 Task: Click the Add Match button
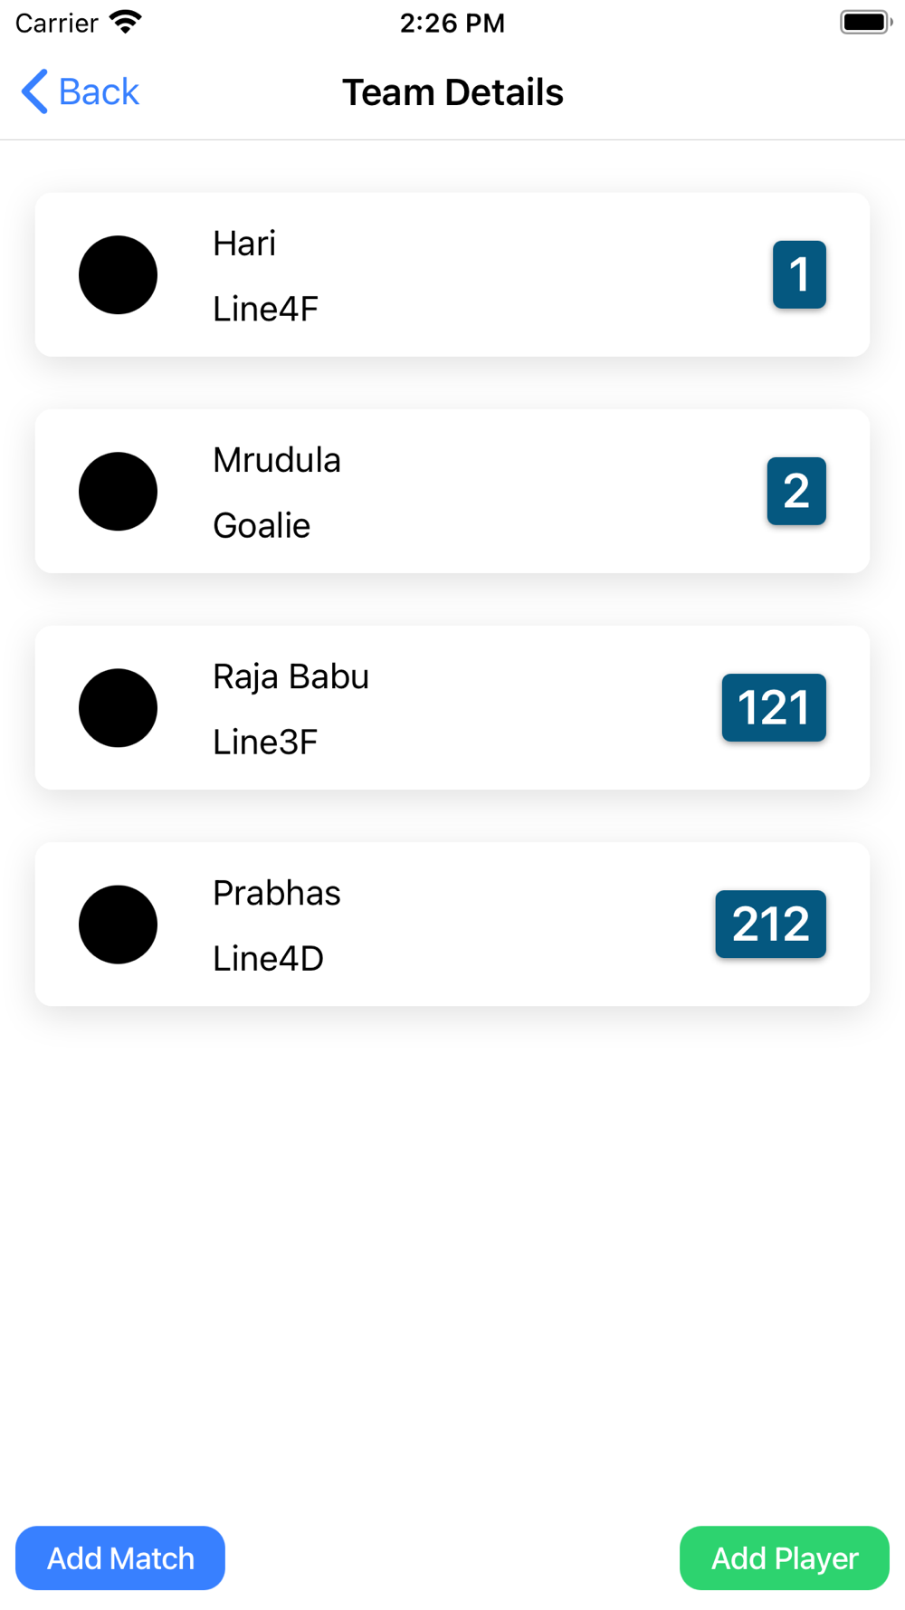[120, 1557]
